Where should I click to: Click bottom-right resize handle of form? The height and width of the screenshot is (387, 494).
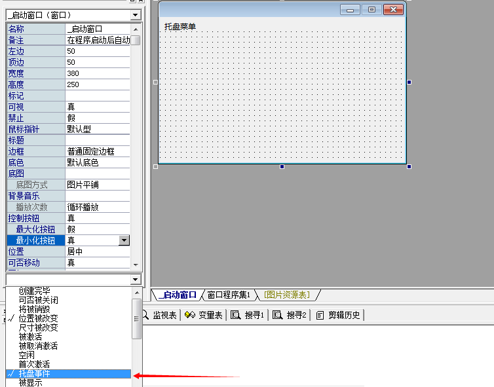click(x=409, y=166)
